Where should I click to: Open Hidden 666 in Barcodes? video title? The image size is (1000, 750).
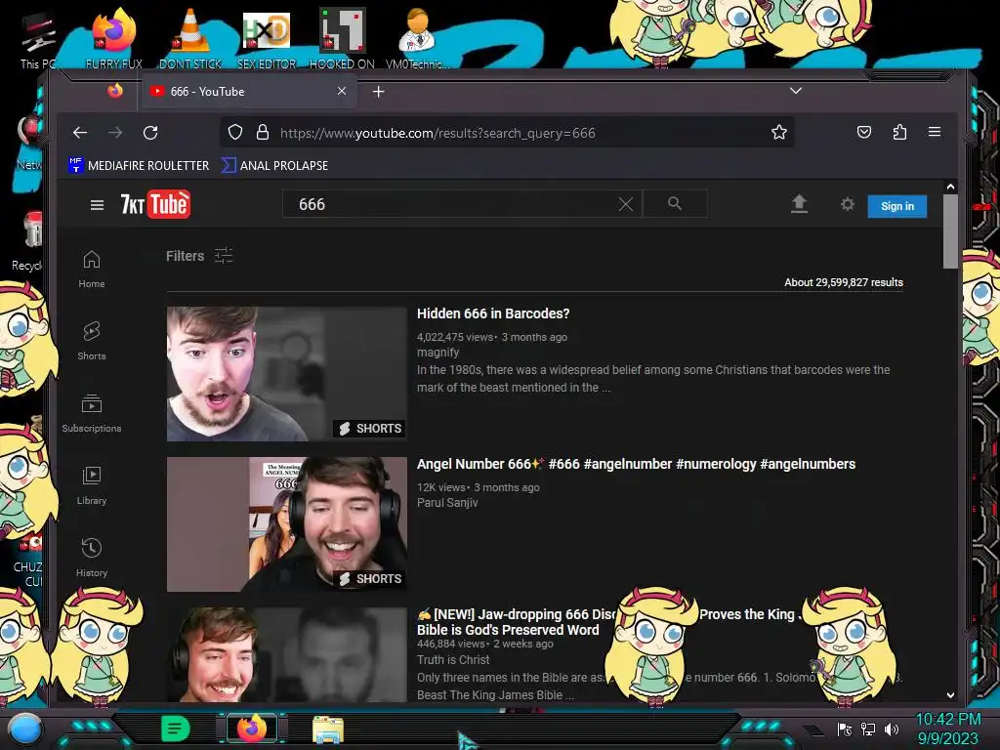click(x=493, y=313)
